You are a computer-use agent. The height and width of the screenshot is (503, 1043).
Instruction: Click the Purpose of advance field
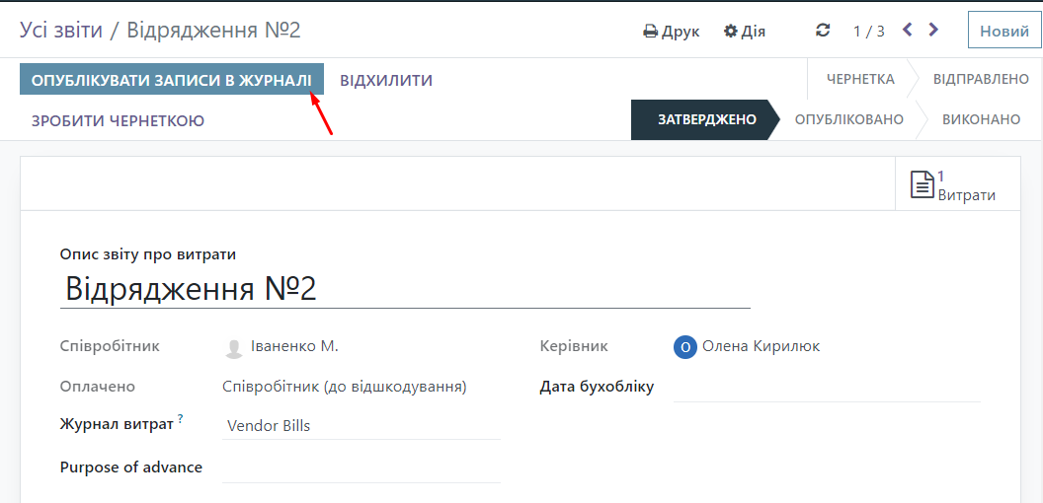click(361, 467)
